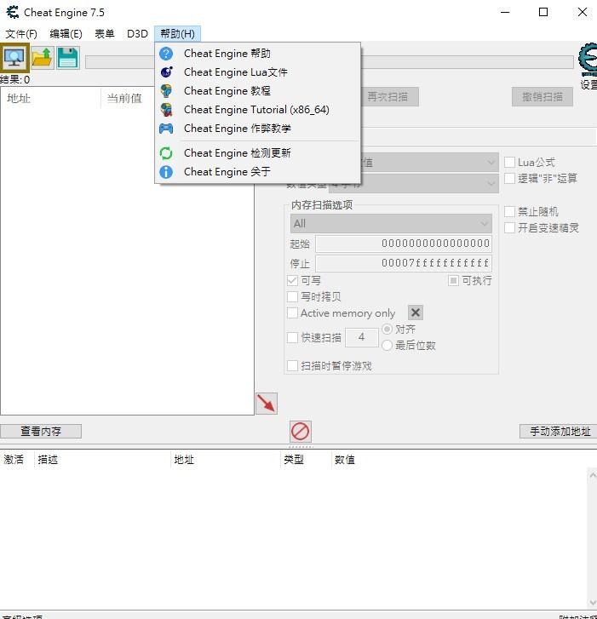Click the blue question mark help icon
Screen dimensions: 597x619
tap(166, 54)
